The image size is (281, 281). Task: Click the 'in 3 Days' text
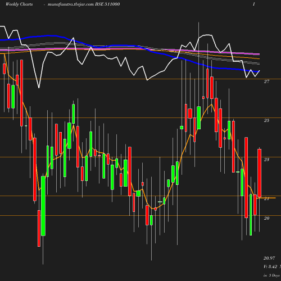coord(271,275)
